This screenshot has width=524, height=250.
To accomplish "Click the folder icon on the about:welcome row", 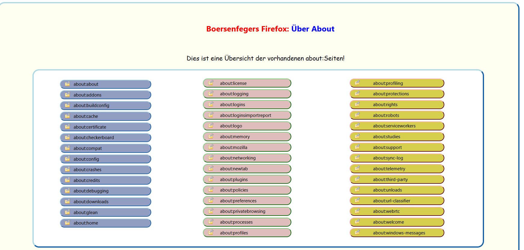I will [357, 222].
